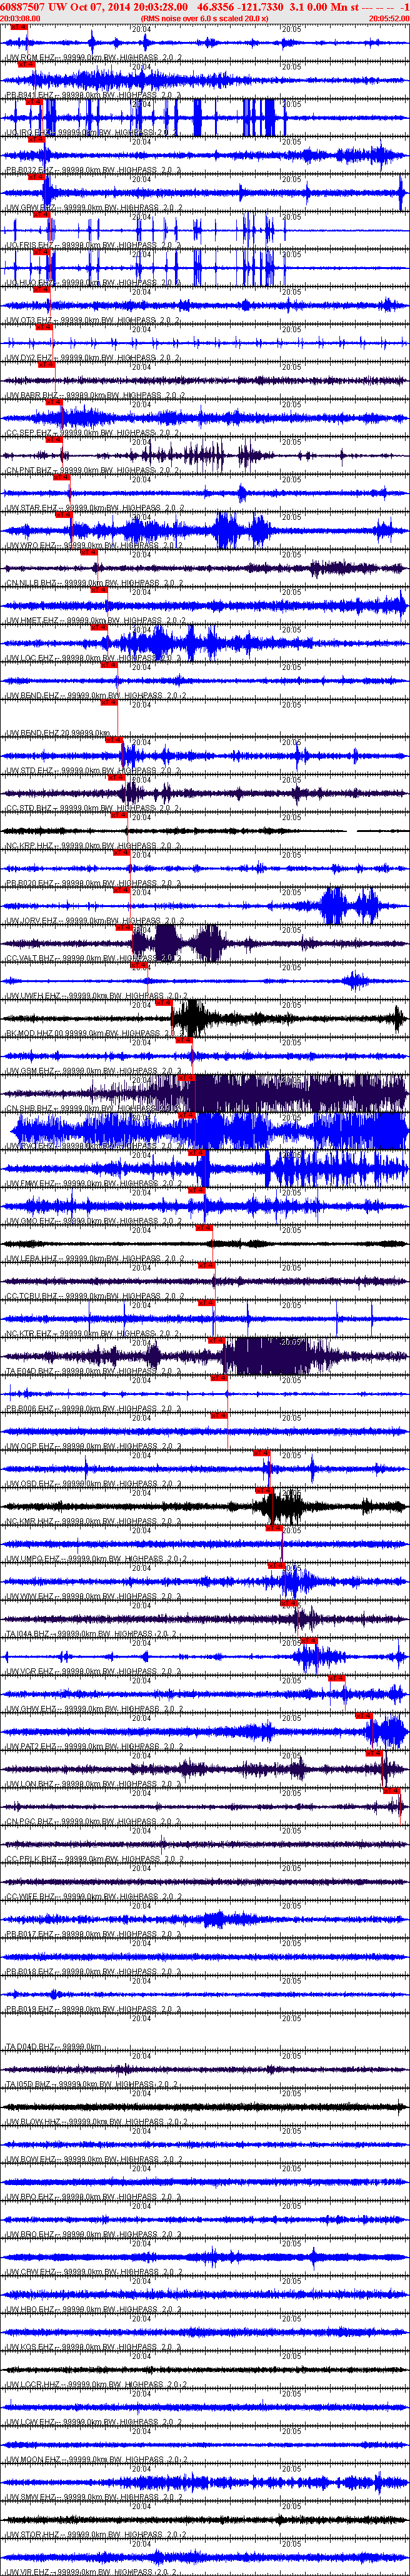Image resolution: width=410 pixels, height=2576 pixels.
Task: Click the start time 20:03:08.00 label
Action: 20,18
